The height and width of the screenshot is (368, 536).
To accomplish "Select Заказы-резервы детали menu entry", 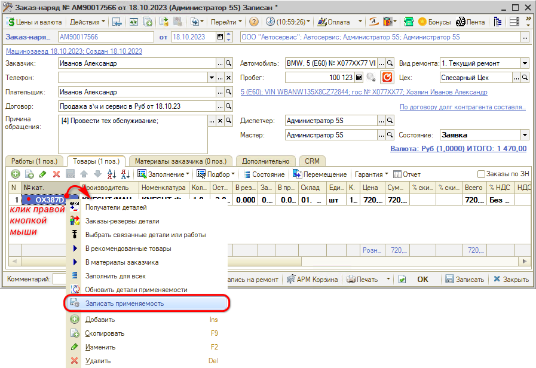I will point(147,221).
